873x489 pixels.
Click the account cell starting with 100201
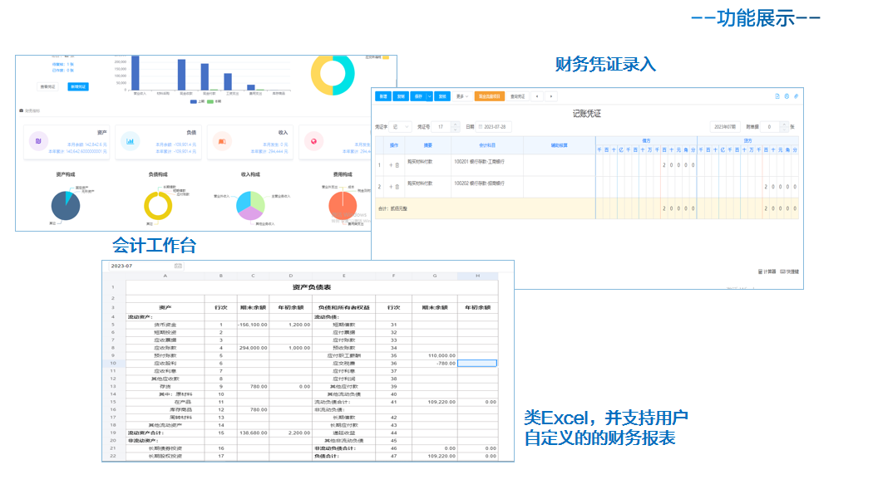487,165
